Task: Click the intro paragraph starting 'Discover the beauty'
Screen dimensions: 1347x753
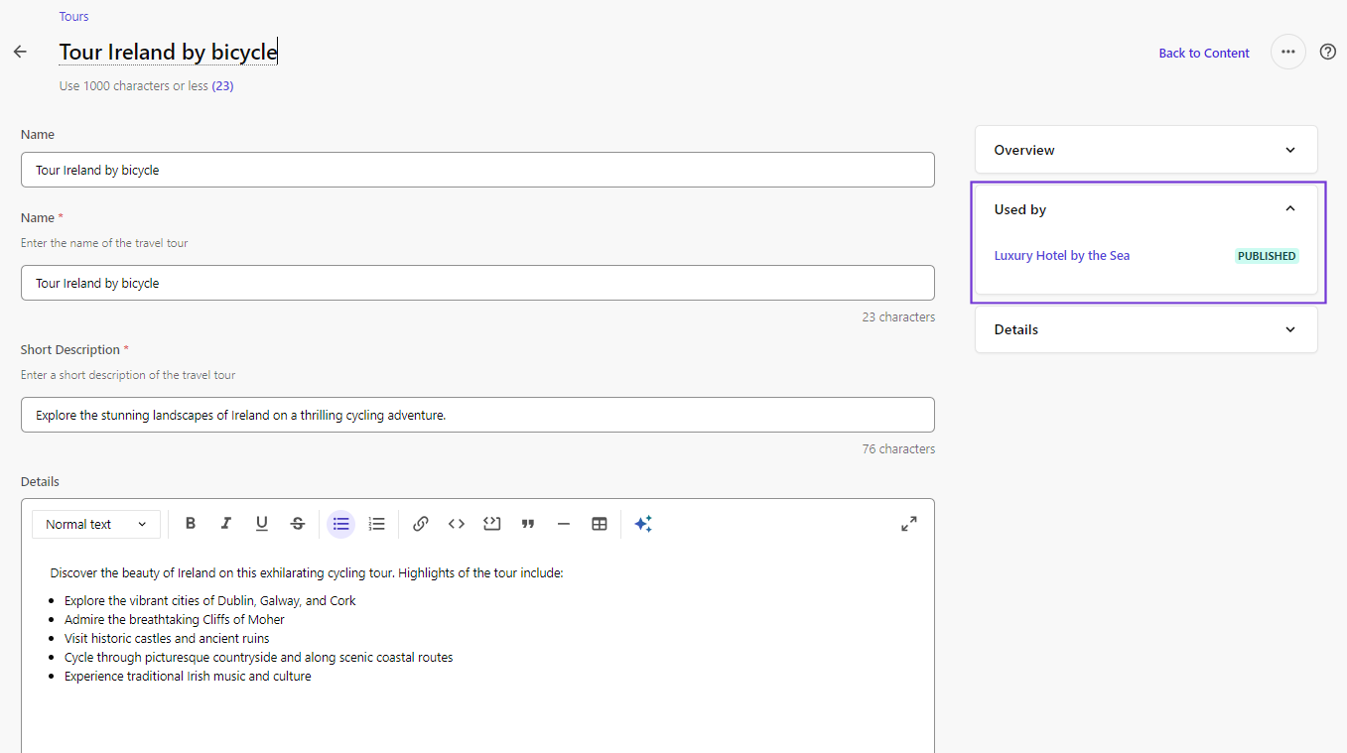Action: (x=307, y=572)
